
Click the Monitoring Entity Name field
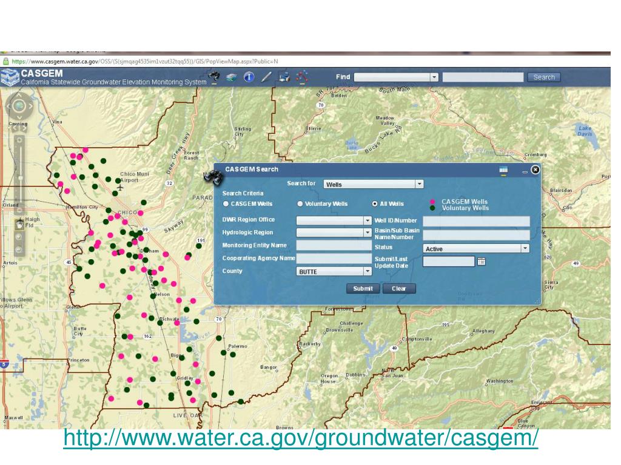pos(334,245)
